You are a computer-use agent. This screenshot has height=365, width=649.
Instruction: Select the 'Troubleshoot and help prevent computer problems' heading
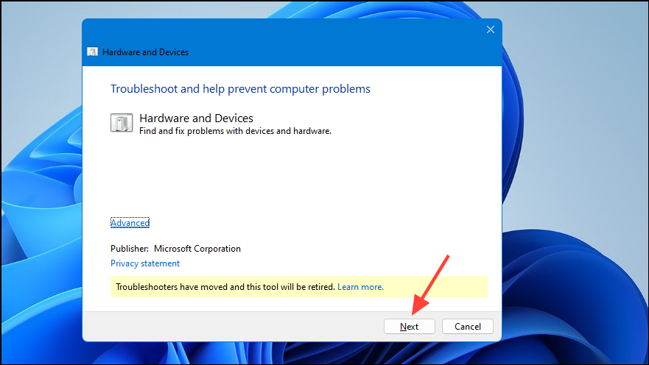point(240,89)
